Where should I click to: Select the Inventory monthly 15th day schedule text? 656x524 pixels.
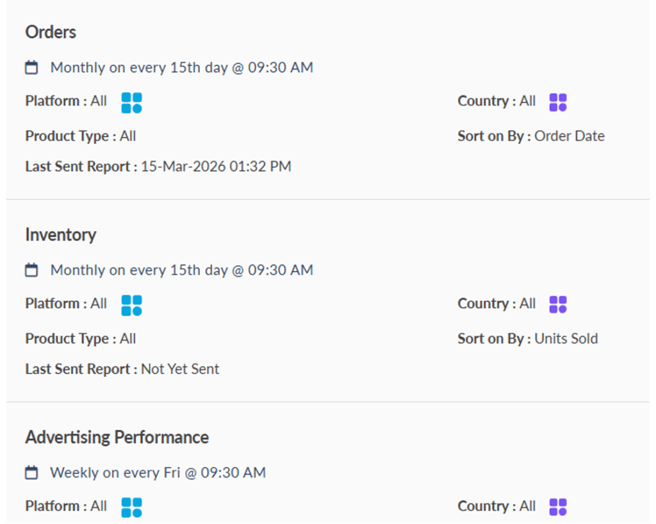point(181,270)
